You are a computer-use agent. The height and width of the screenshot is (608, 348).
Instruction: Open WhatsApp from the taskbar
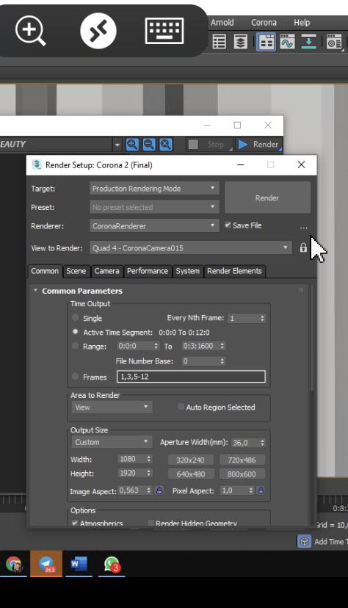click(112, 564)
